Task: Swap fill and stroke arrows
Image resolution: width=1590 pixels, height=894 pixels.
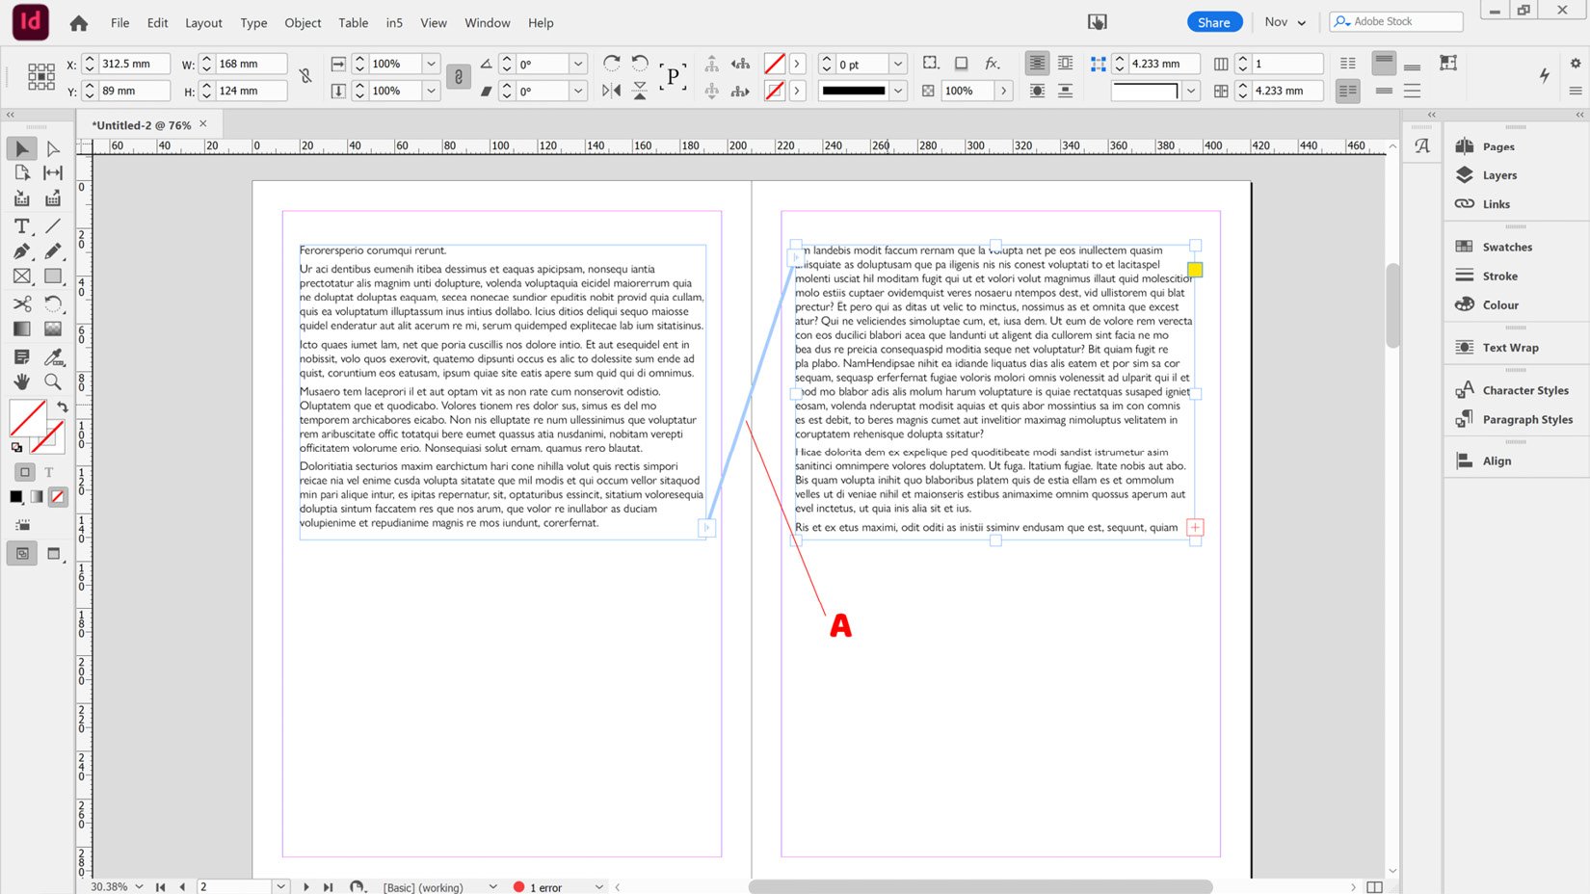Action: tap(63, 407)
